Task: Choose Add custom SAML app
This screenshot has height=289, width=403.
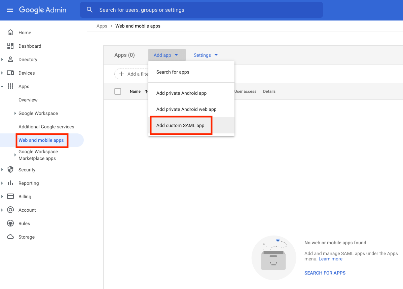Action: click(x=191, y=125)
